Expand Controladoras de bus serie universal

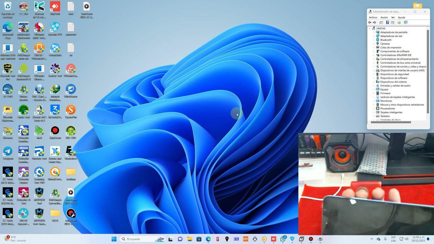(x=374, y=63)
